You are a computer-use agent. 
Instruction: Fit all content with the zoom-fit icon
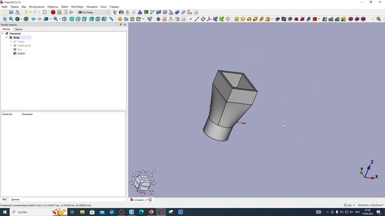[5, 19]
